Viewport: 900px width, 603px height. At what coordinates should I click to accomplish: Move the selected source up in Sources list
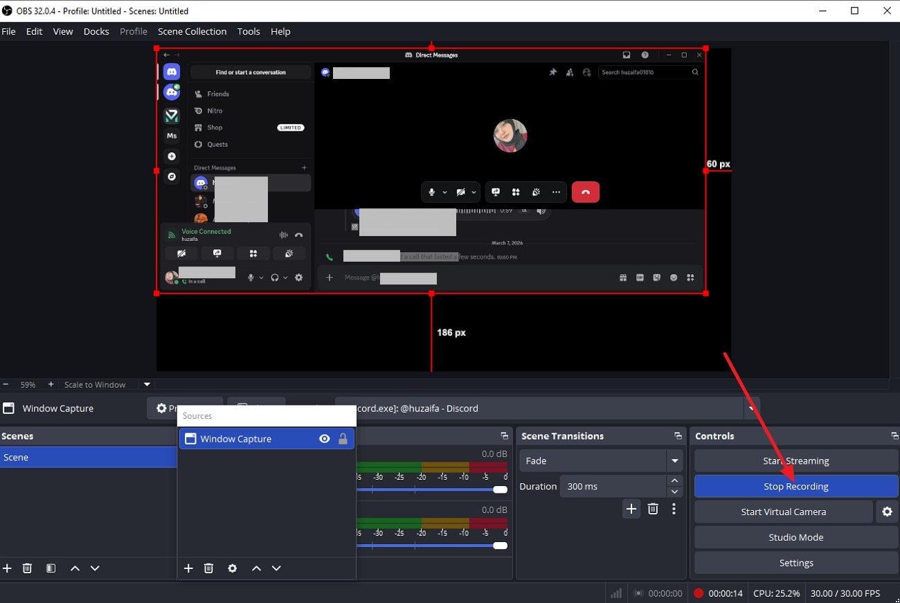255,568
